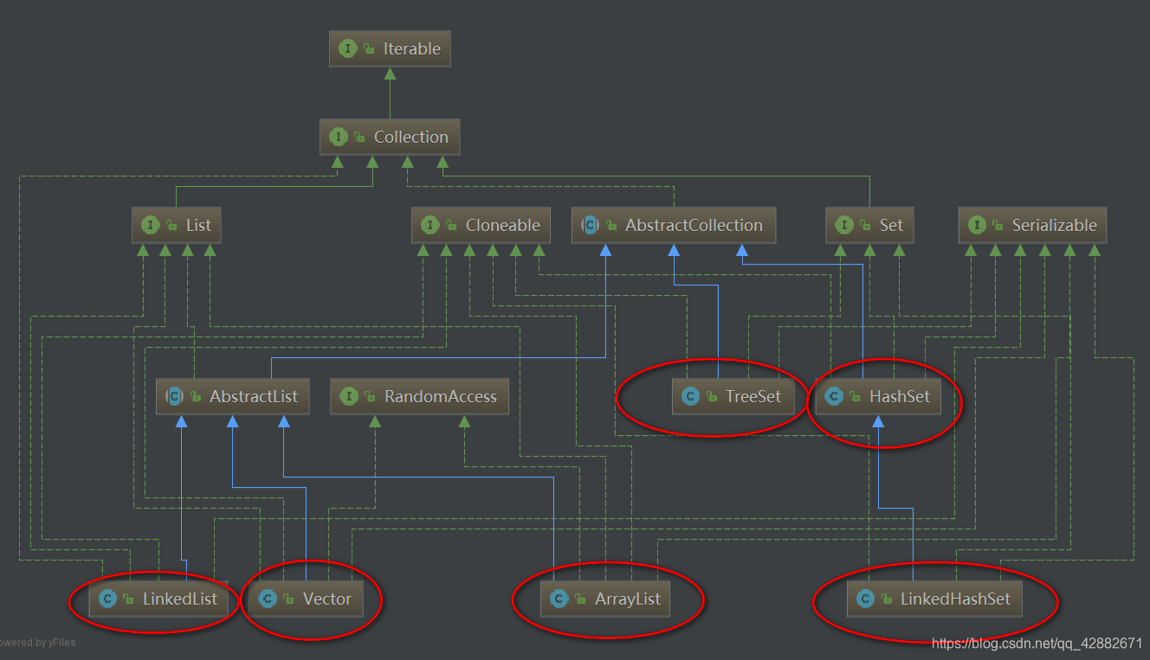Click the class icon on Vector
The width and height of the screenshot is (1150, 660).
coord(268,599)
